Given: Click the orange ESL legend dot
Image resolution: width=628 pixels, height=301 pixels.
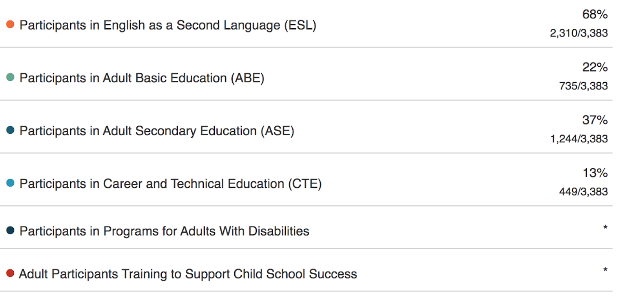Looking at the screenshot, I should tap(10, 24).
